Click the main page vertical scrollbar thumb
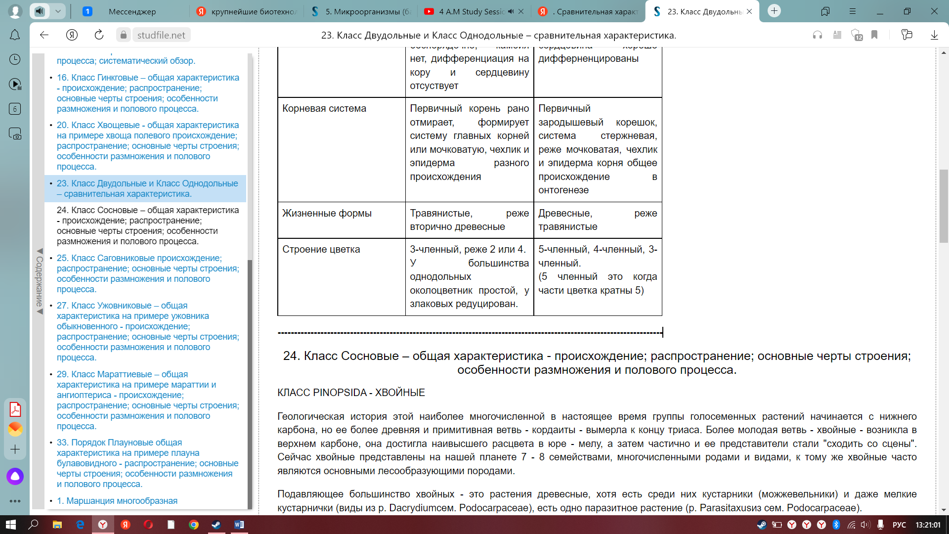The height and width of the screenshot is (534, 949). coord(944,206)
